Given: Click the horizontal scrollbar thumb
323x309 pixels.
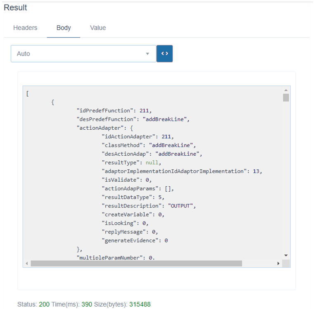Looking at the screenshot, I should click(136, 264).
